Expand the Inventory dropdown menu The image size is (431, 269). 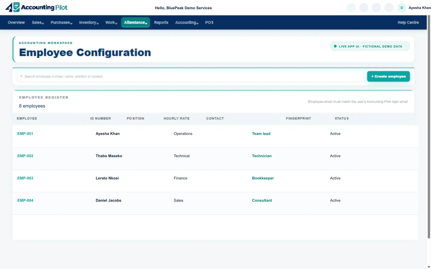(x=89, y=23)
